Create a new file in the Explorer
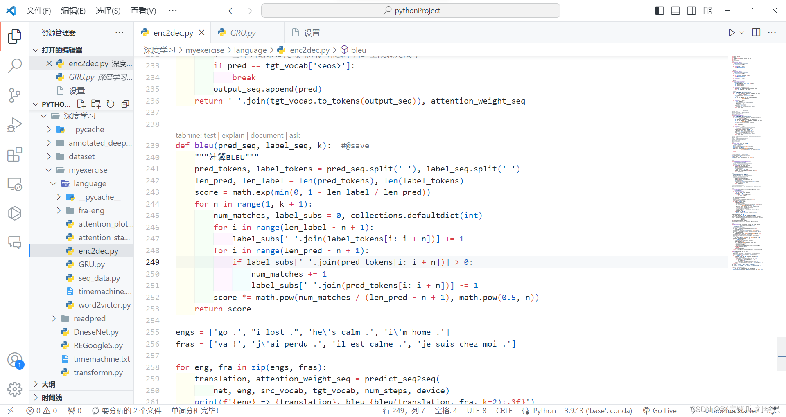The image size is (786, 417). coord(81,104)
